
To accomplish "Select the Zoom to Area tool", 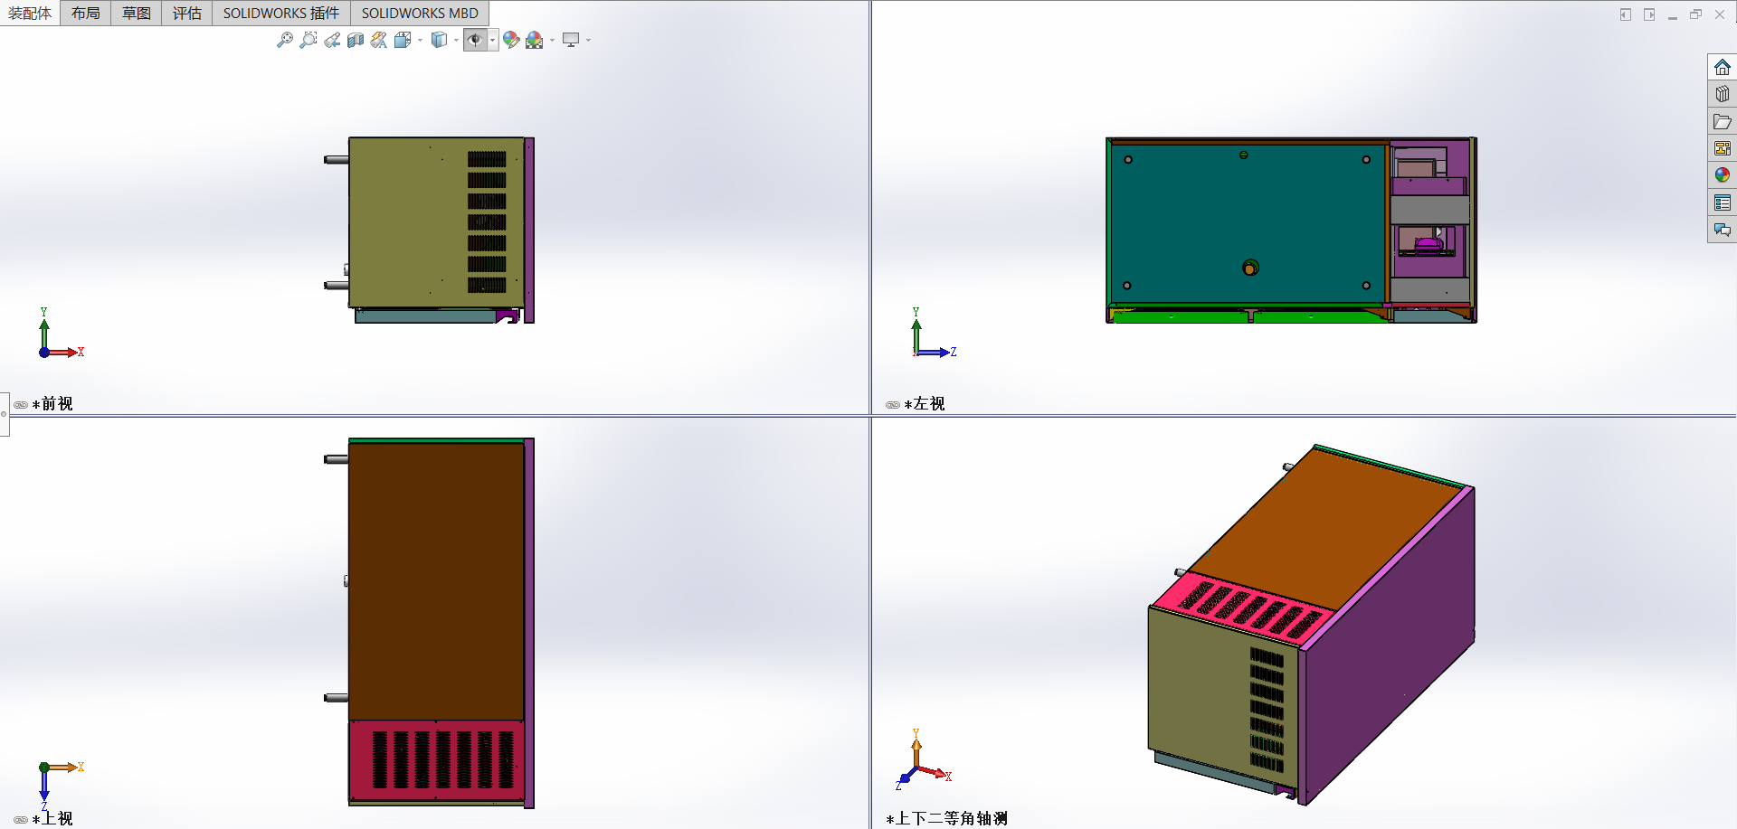I will (x=308, y=40).
